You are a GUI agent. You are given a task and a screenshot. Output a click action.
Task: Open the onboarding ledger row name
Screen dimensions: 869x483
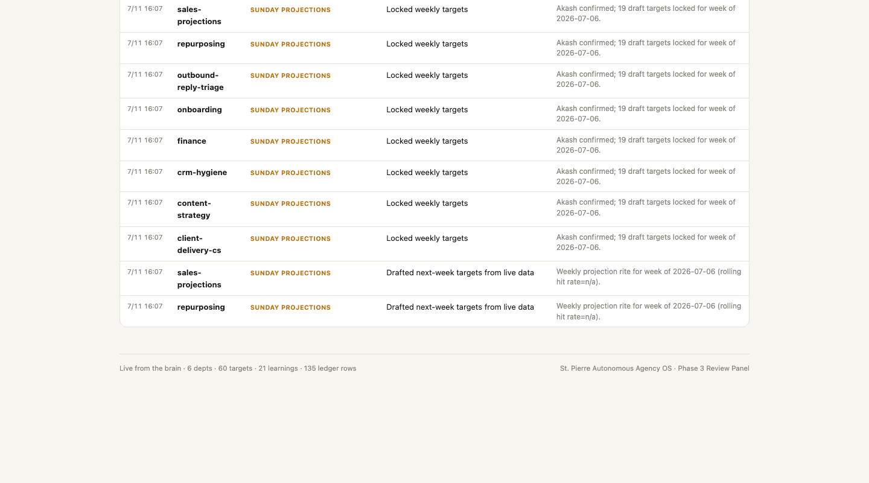[200, 109]
